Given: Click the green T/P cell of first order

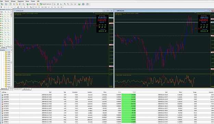Looking at the screenshot, I should coord(128,95).
